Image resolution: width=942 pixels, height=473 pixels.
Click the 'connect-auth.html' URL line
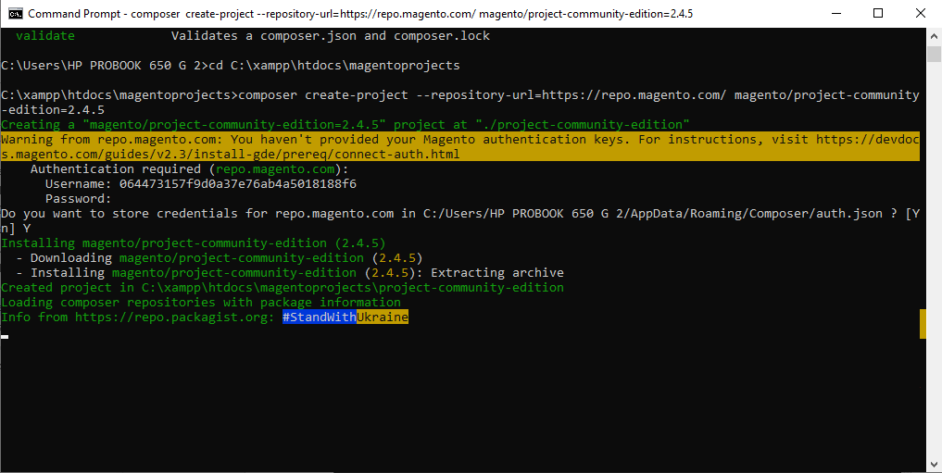tap(231, 155)
